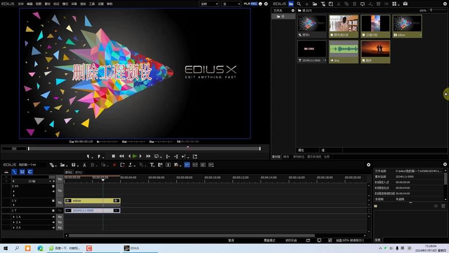
Task: Click the Rewind double-arrow button
Action: click(121, 156)
